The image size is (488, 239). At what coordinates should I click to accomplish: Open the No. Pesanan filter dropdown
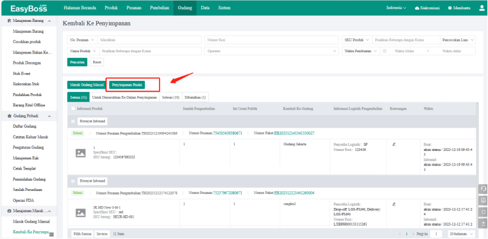point(82,40)
